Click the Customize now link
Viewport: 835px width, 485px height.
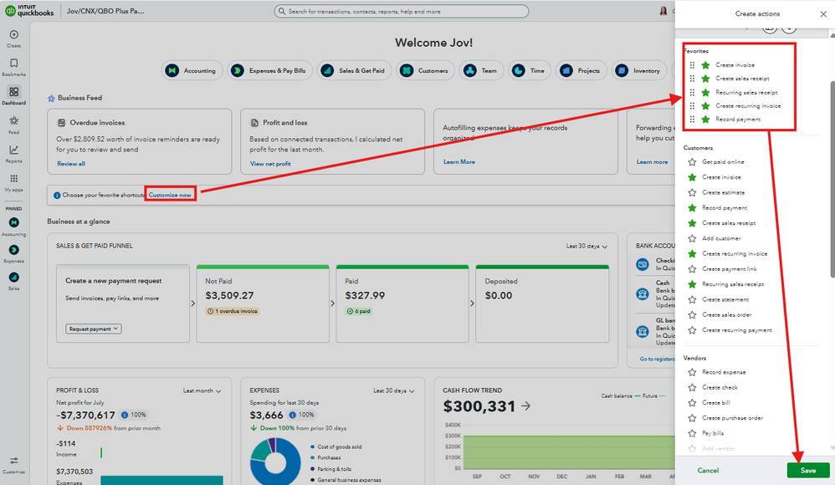(170, 195)
